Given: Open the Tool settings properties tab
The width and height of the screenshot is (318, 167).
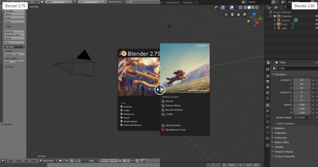Looking at the screenshot, I should click(267, 69).
